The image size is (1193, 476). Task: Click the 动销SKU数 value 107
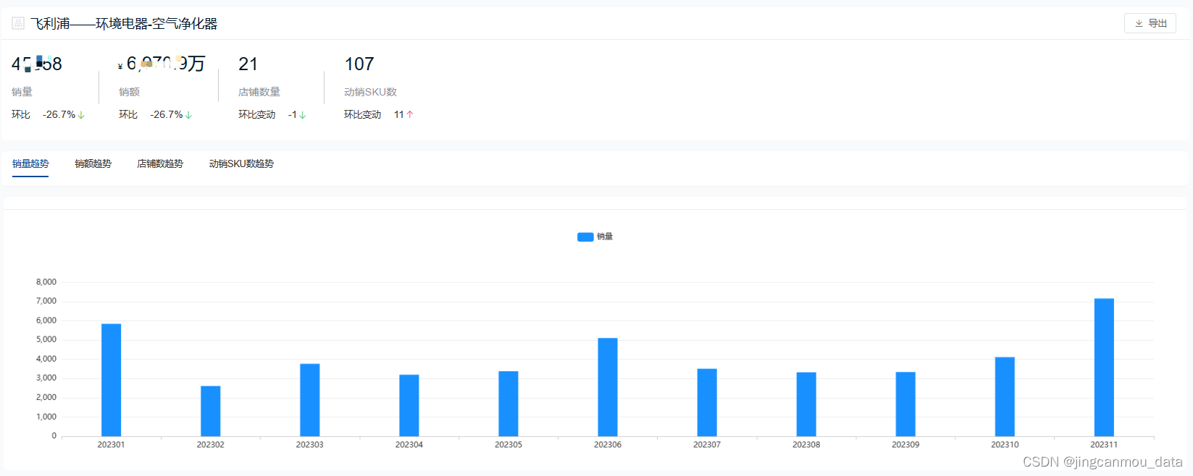[359, 64]
